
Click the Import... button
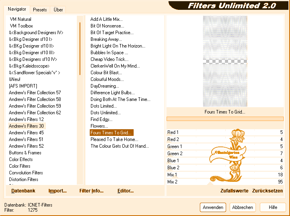coord(57,190)
